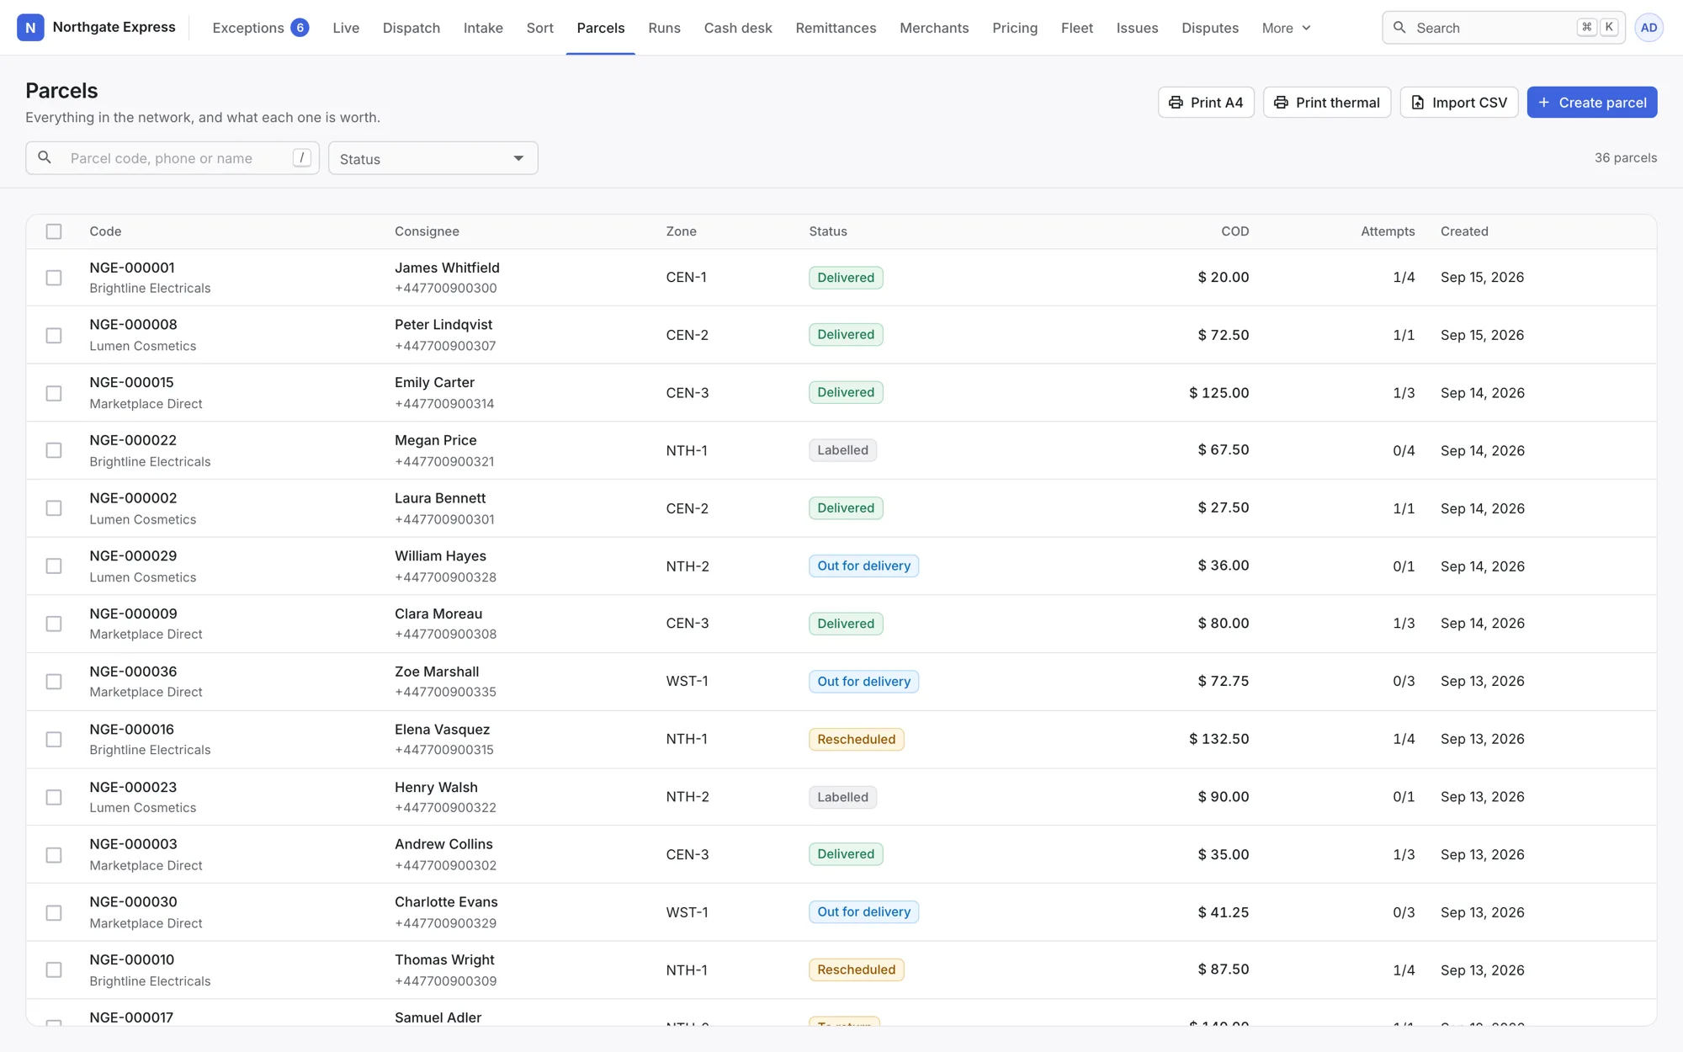
Task: Click the Labelled badge for Megan Price
Action: 842,450
